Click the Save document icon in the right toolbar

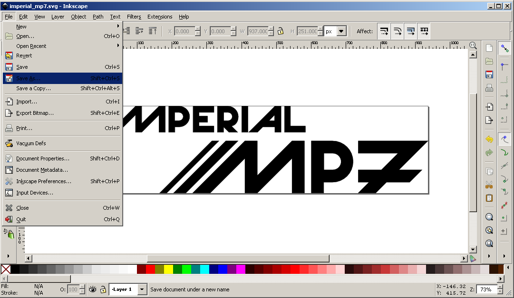(x=489, y=74)
